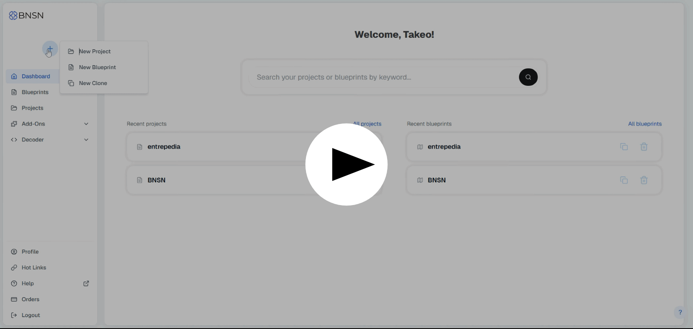This screenshot has width=693, height=329.
Task: Click trash icon on BNSN blueprint
Action: pos(644,180)
